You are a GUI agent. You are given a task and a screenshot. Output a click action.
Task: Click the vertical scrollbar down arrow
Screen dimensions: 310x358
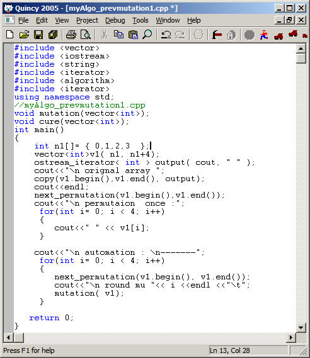pos(301,328)
